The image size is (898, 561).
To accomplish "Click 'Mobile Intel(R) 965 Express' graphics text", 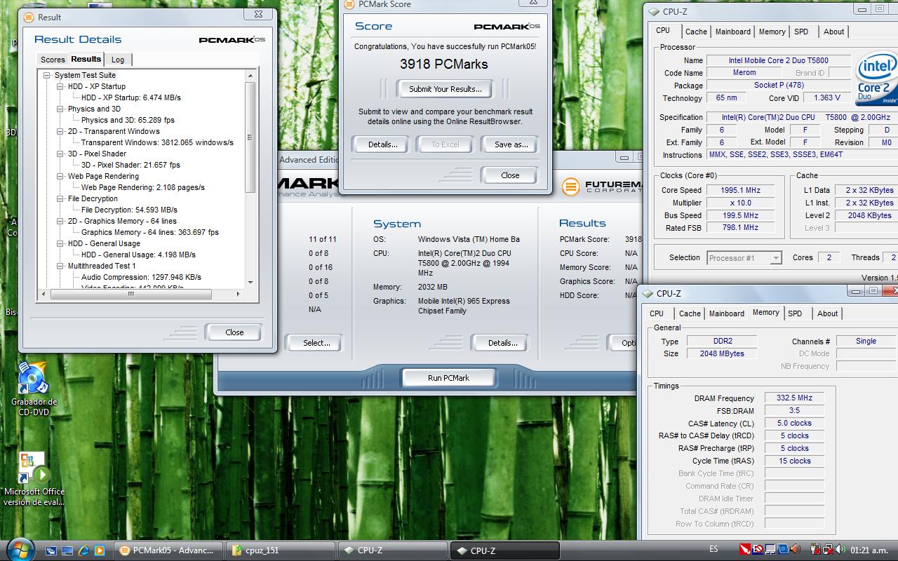I will coord(464,301).
